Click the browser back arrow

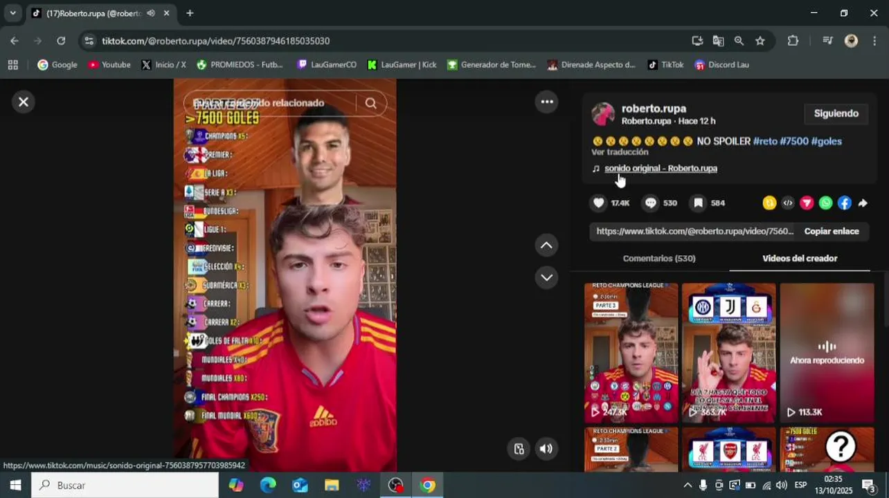[14, 41]
